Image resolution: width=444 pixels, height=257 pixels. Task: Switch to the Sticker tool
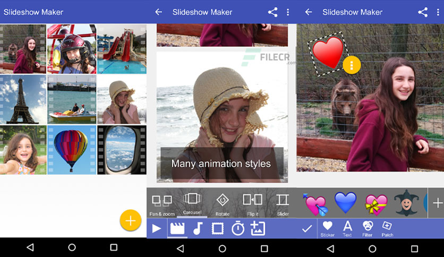pyautogui.click(x=327, y=229)
